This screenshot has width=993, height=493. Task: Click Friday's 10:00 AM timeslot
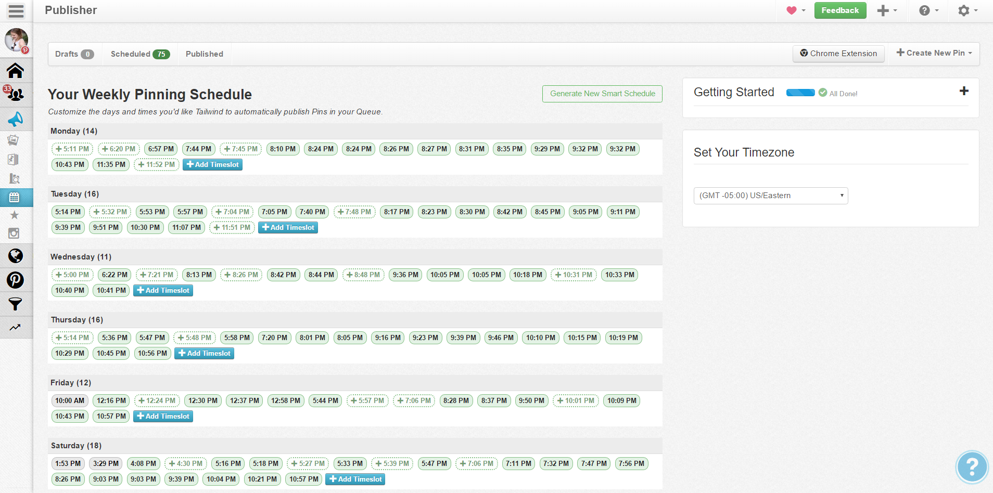70,400
